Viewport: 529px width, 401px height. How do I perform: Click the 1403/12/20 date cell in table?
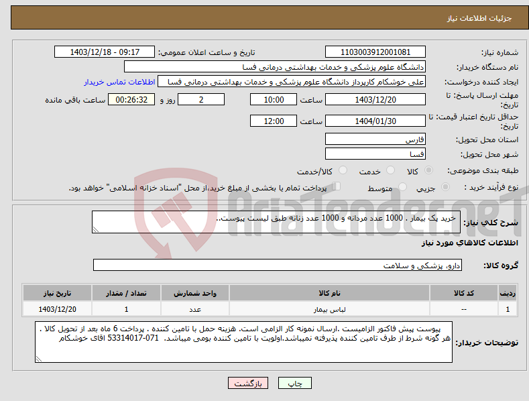click(x=58, y=309)
